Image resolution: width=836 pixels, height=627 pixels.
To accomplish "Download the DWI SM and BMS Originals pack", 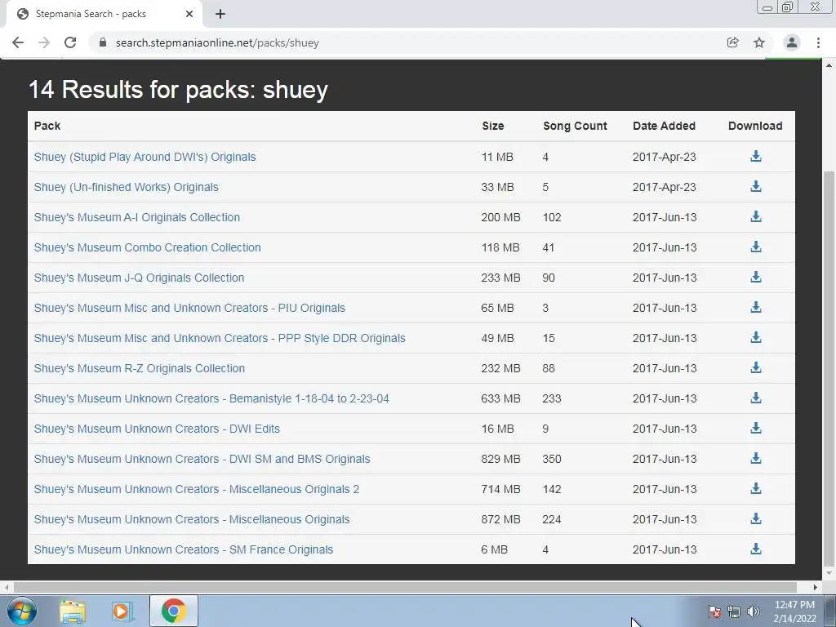I will pyautogui.click(x=755, y=459).
